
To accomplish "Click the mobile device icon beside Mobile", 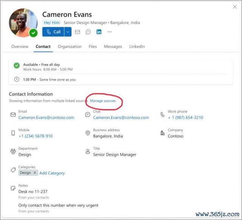I will click(x=13, y=133).
